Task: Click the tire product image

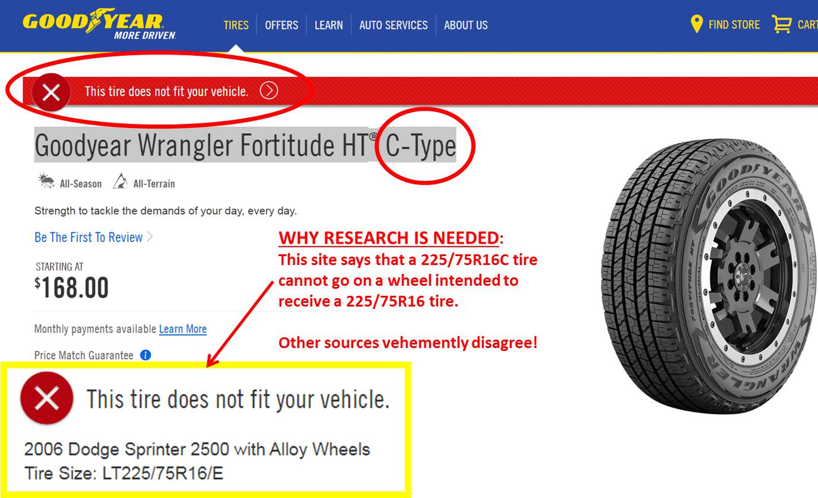Action: point(708,277)
